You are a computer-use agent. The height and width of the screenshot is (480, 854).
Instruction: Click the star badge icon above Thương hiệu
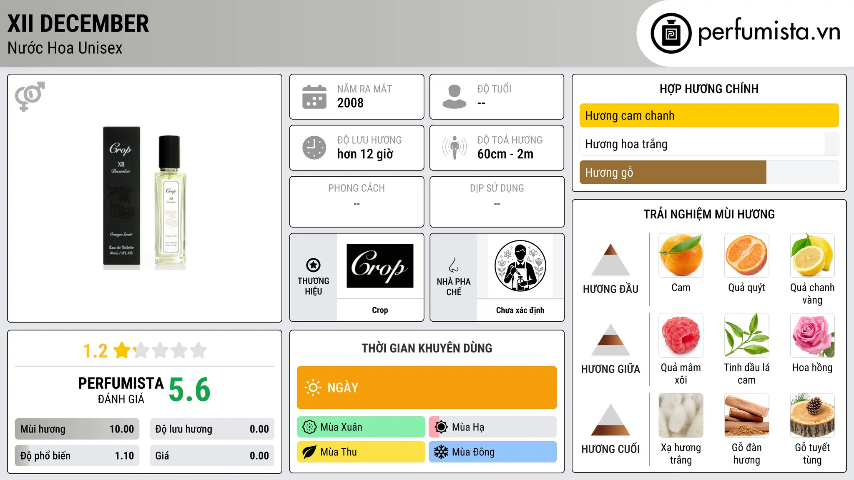[x=313, y=265]
